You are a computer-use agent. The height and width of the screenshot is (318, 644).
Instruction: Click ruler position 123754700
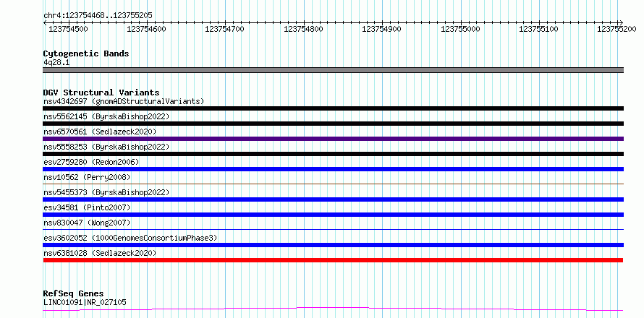pos(224,29)
